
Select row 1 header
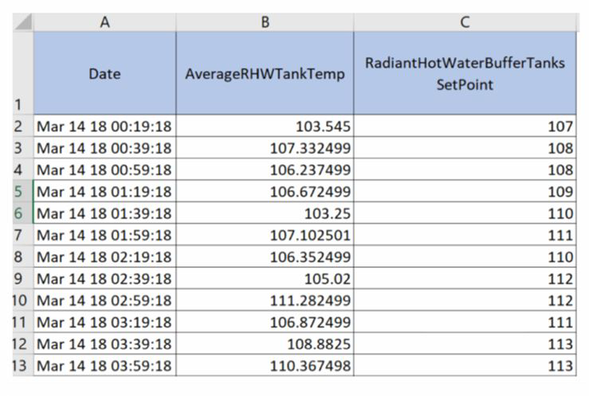click(x=23, y=73)
